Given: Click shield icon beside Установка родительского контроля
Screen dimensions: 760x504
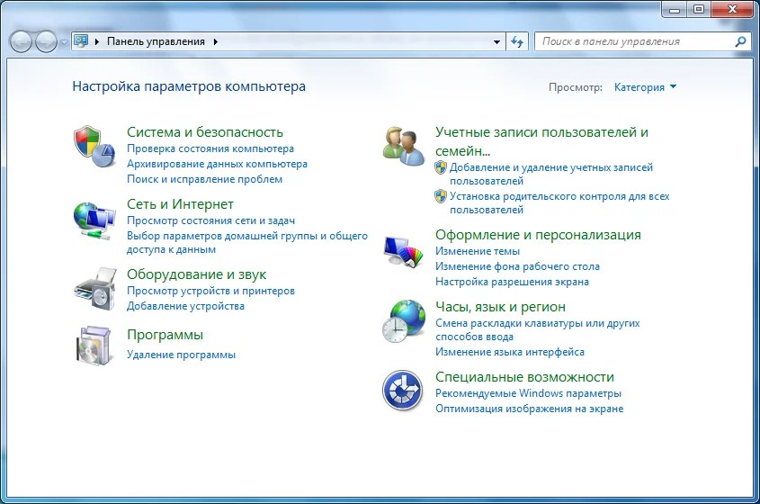Looking at the screenshot, I should pos(440,196).
